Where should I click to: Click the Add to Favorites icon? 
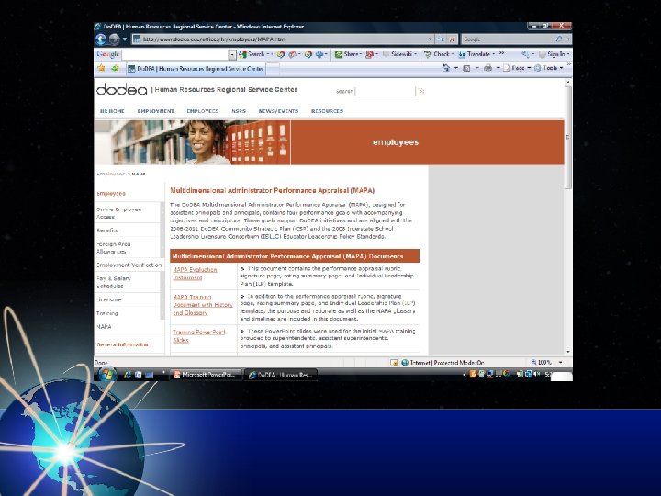[x=115, y=68]
